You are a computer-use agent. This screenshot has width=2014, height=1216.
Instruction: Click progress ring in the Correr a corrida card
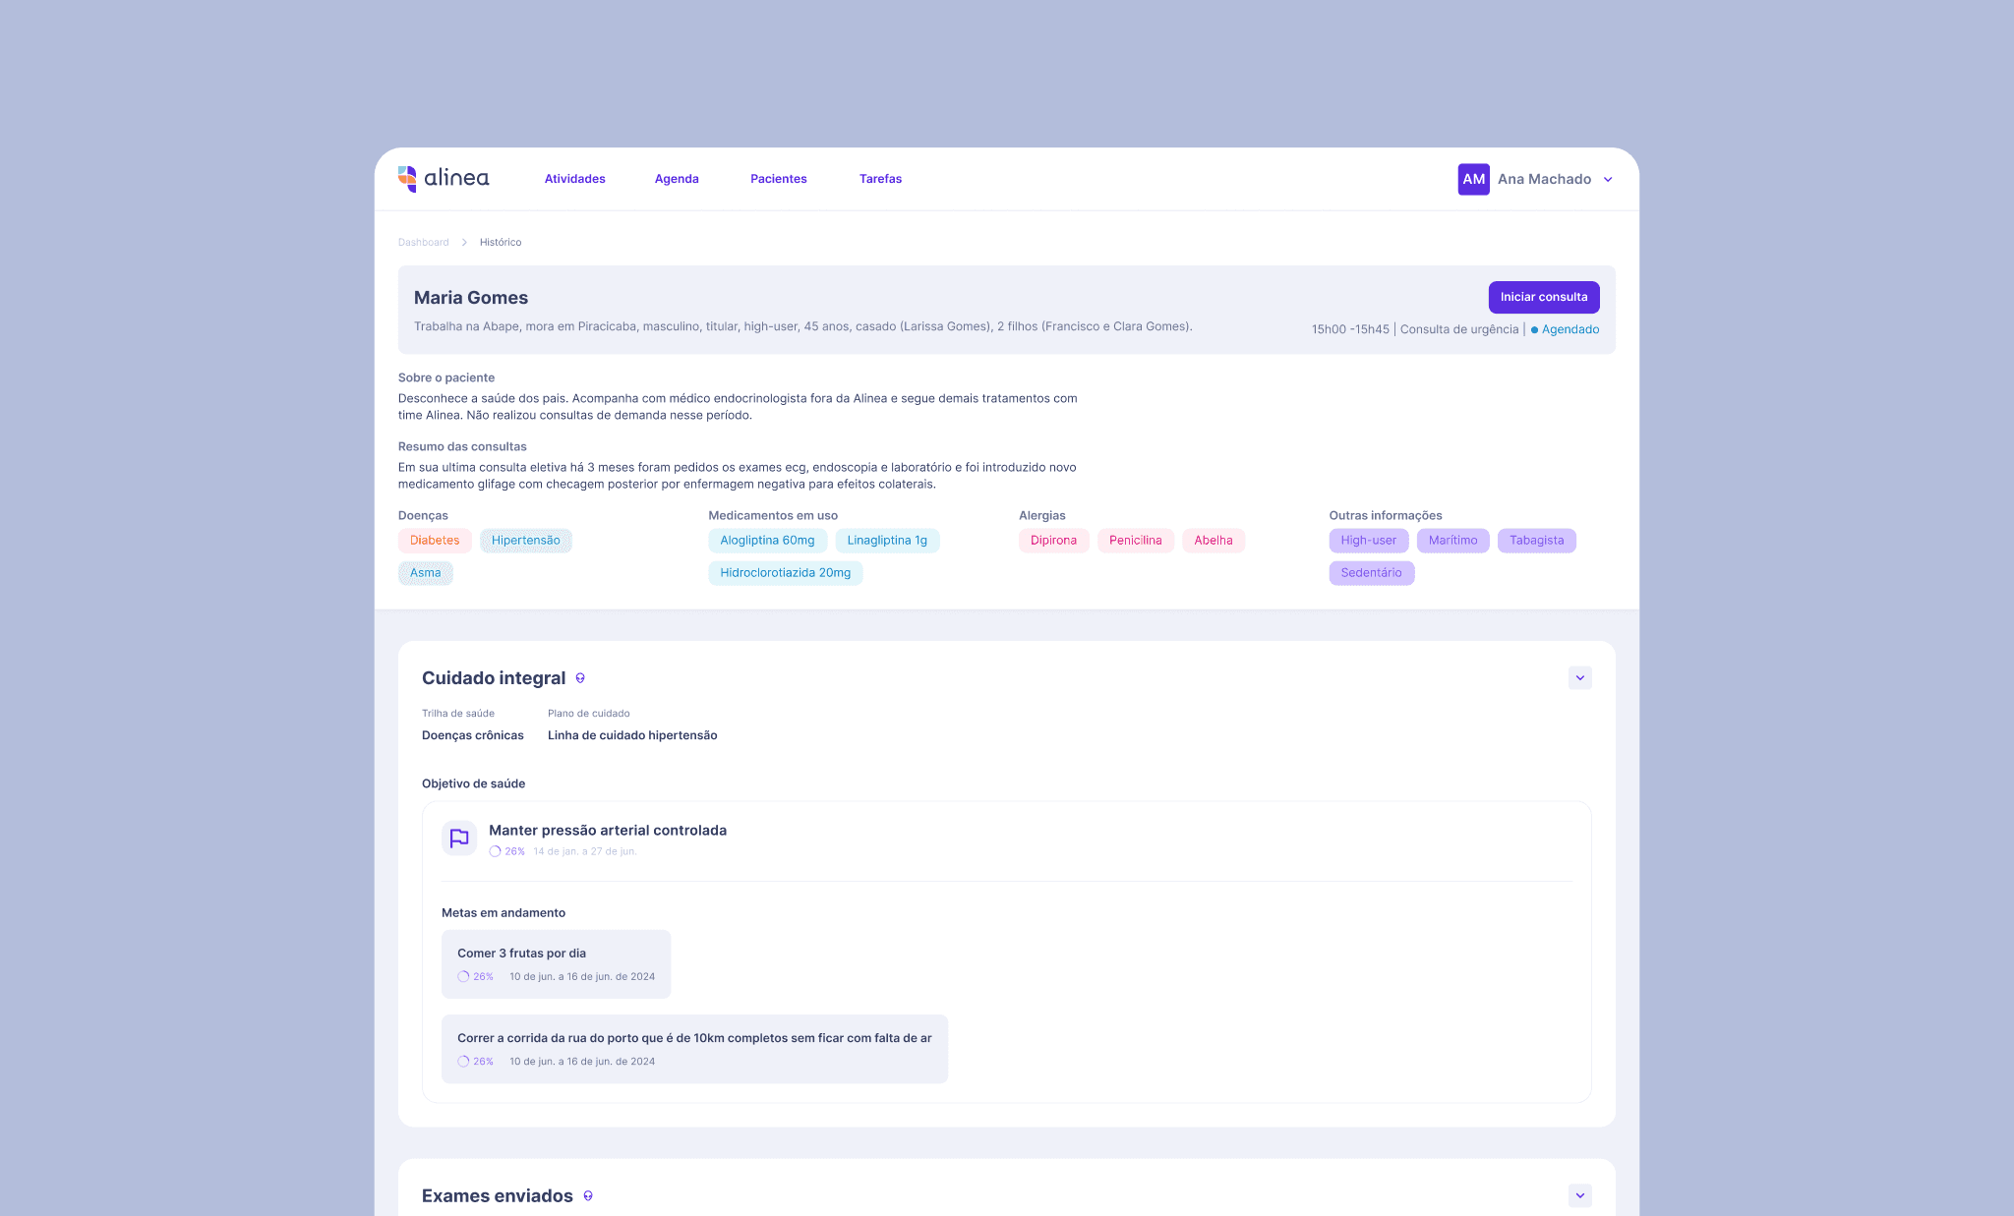pyautogui.click(x=463, y=1062)
